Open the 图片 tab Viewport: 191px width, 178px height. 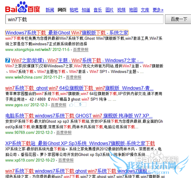(110, 10)
